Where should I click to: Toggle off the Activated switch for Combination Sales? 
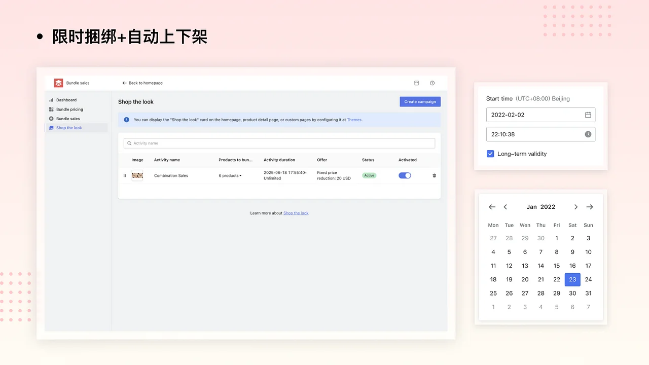[x=405, y=175]
